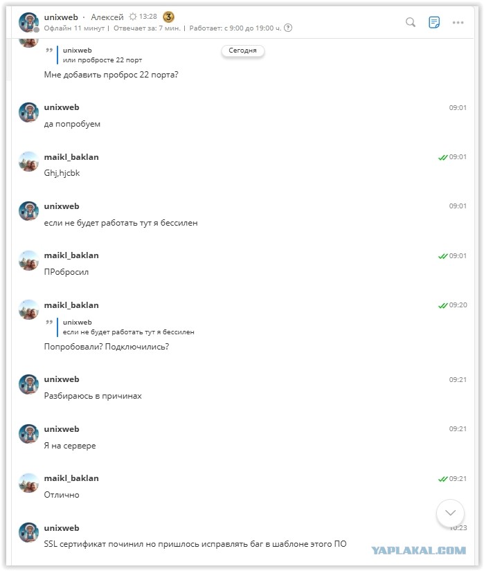The height and width of the screenshot is (571, 484).
Task: Click quote mark icon near 09:20 reply
Action: [x=49, y=323]
